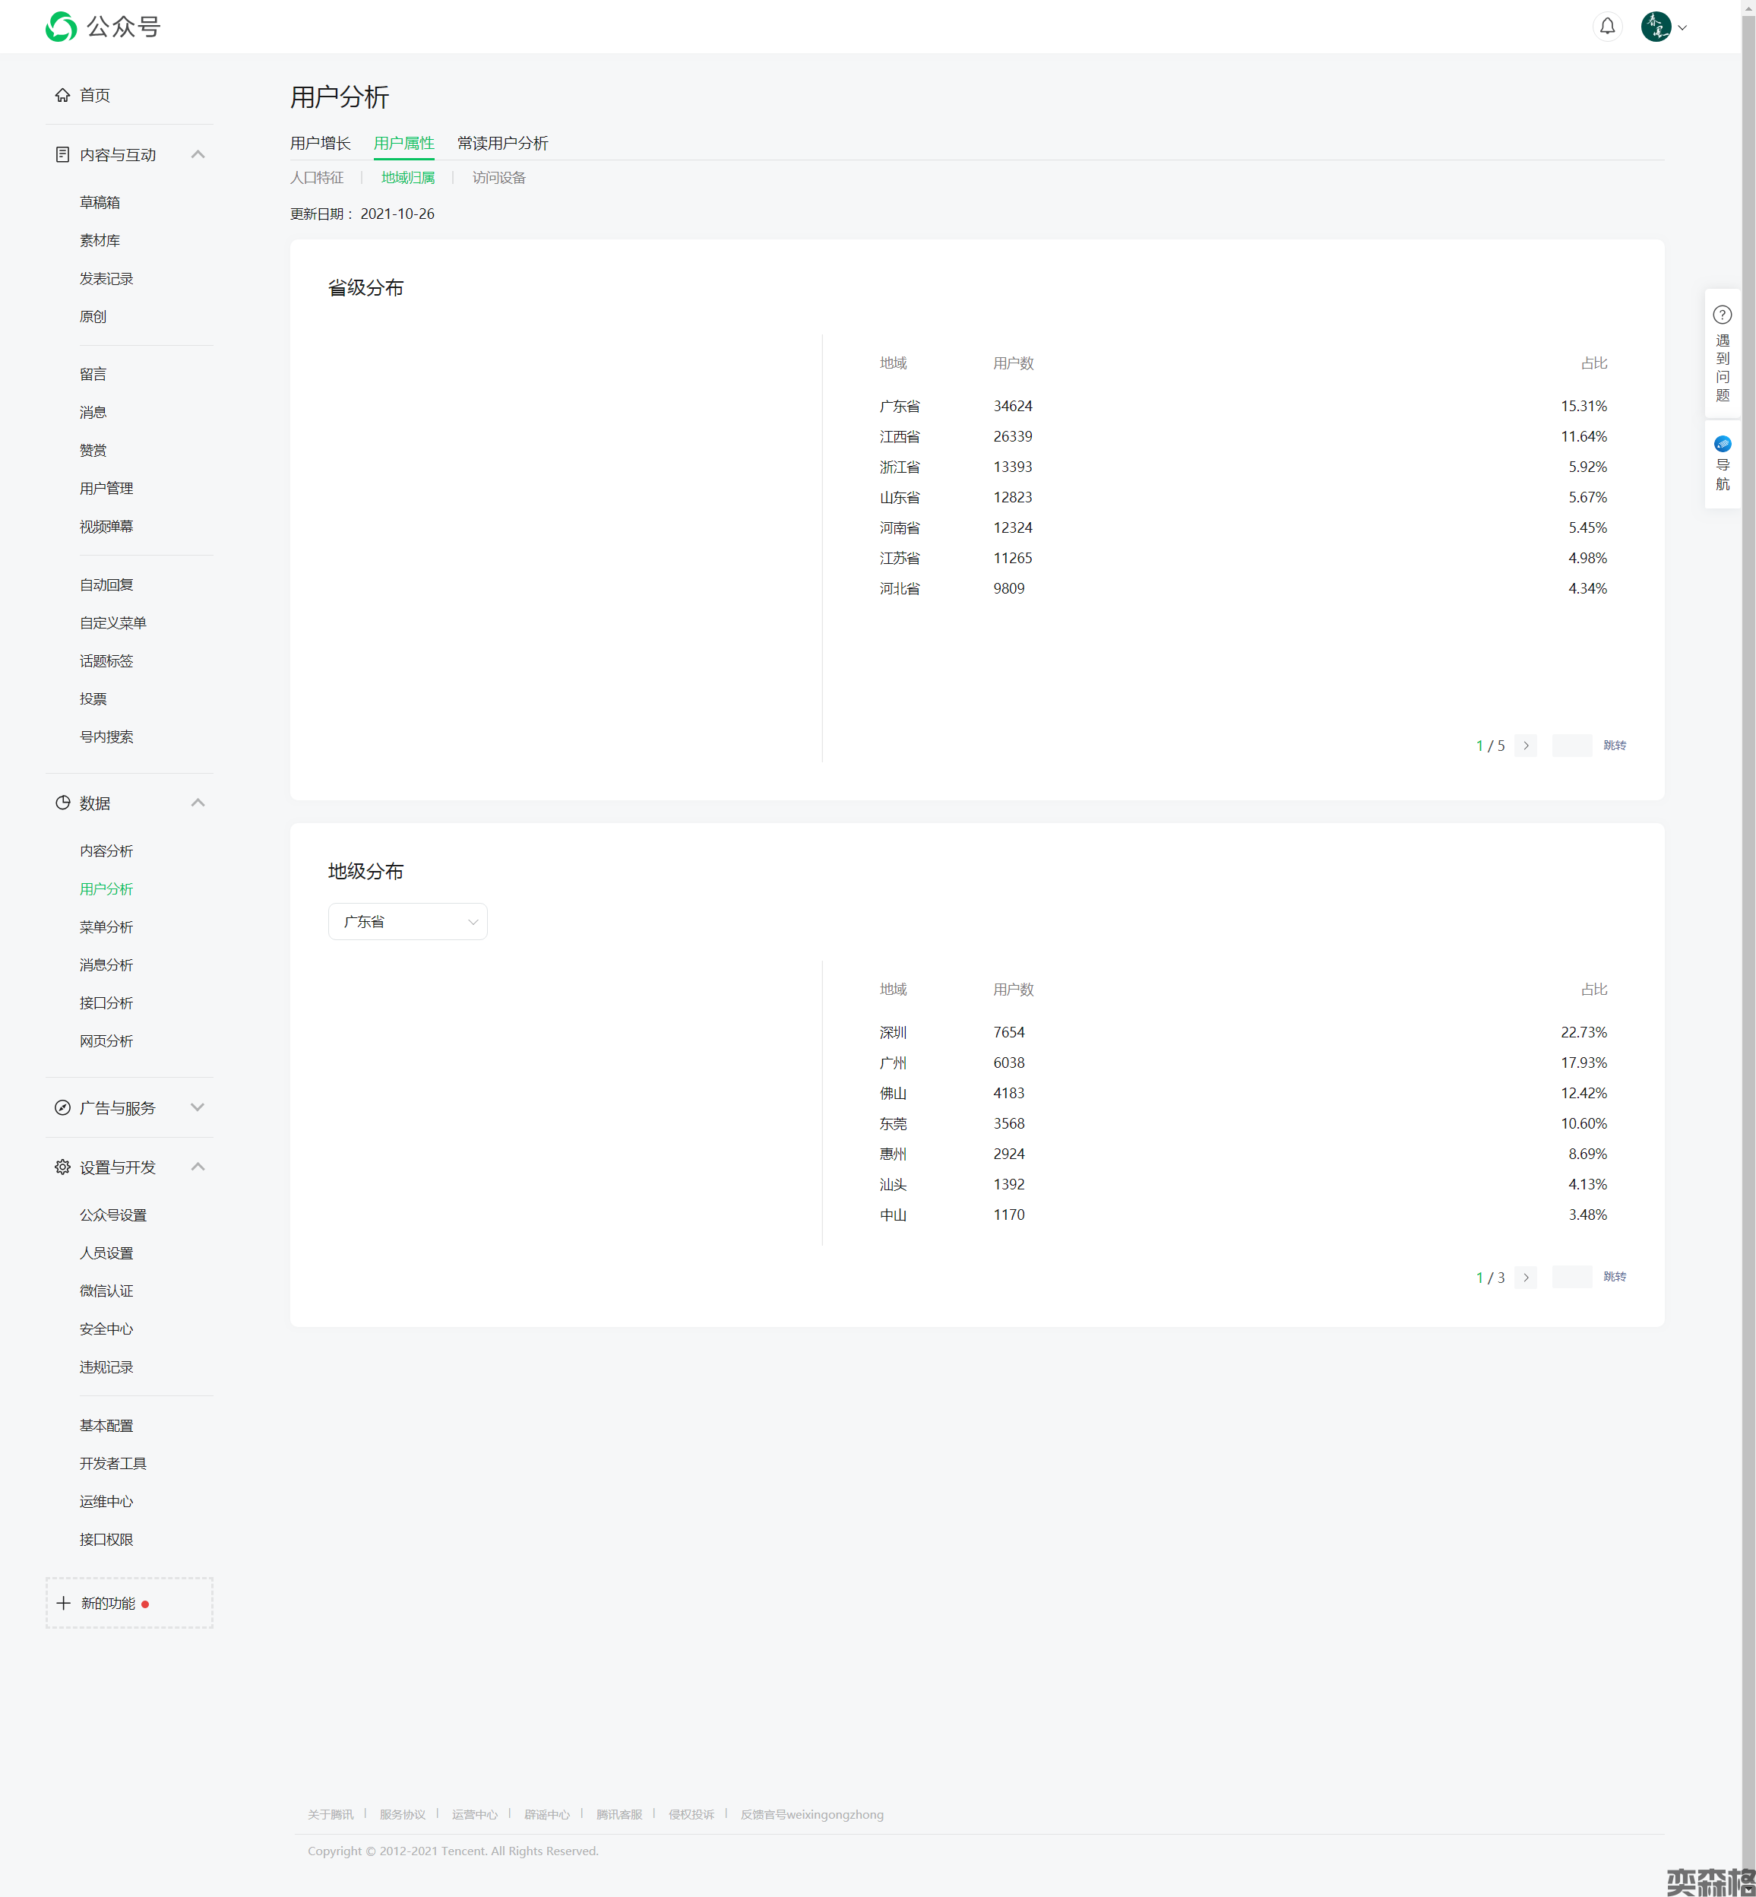Click the plus icon for 新的功能

coord(64,1604)
